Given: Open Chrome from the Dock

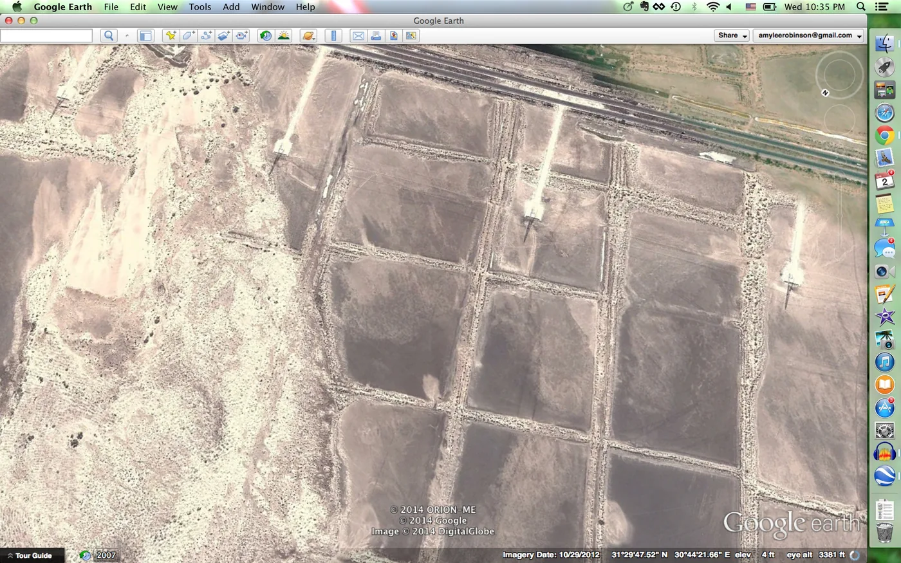Looking at the screenshot, I should click(x=884, y=136).
